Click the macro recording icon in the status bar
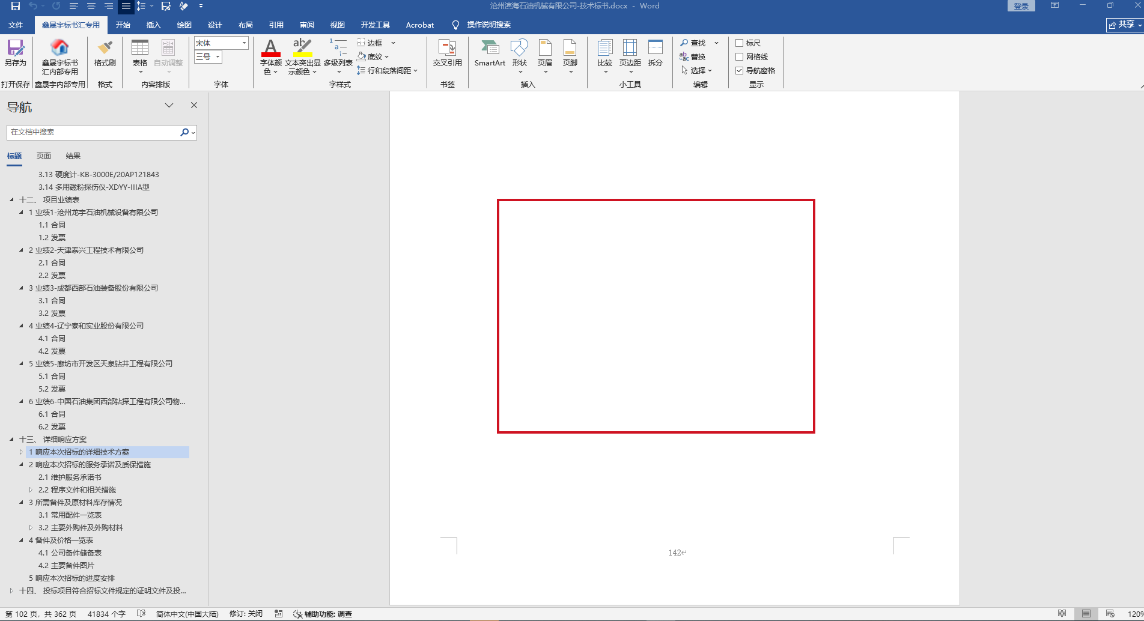Screen dimensions: 1144x621 (x=279, y=614)
